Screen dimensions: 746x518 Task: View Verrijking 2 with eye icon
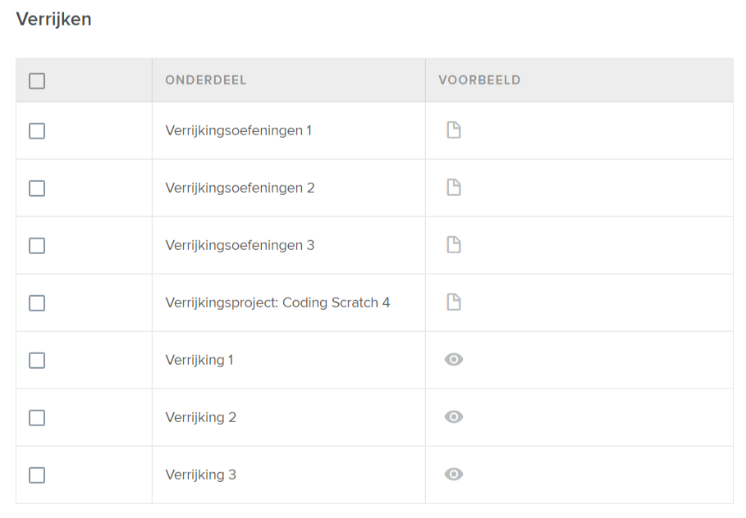click(x=454, y=417)
